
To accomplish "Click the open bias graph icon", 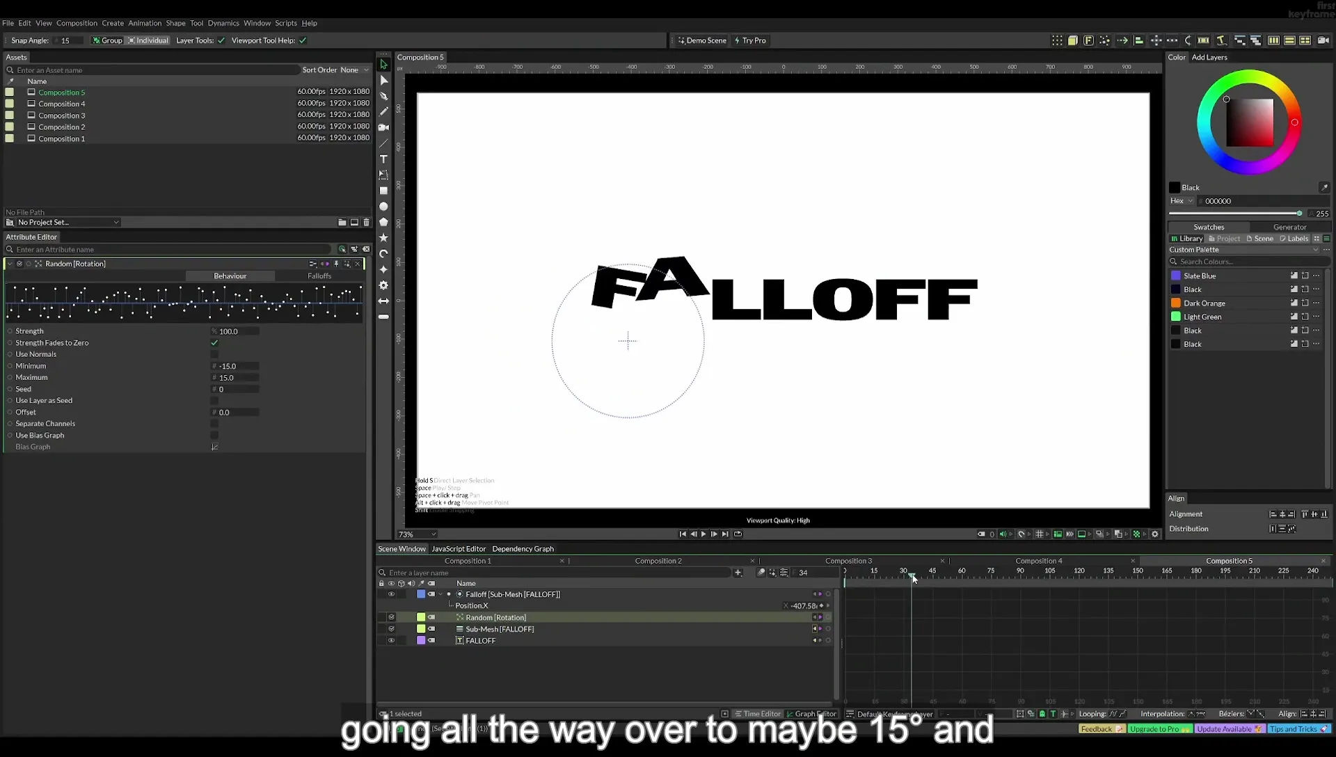I will [x=214, y=447].
